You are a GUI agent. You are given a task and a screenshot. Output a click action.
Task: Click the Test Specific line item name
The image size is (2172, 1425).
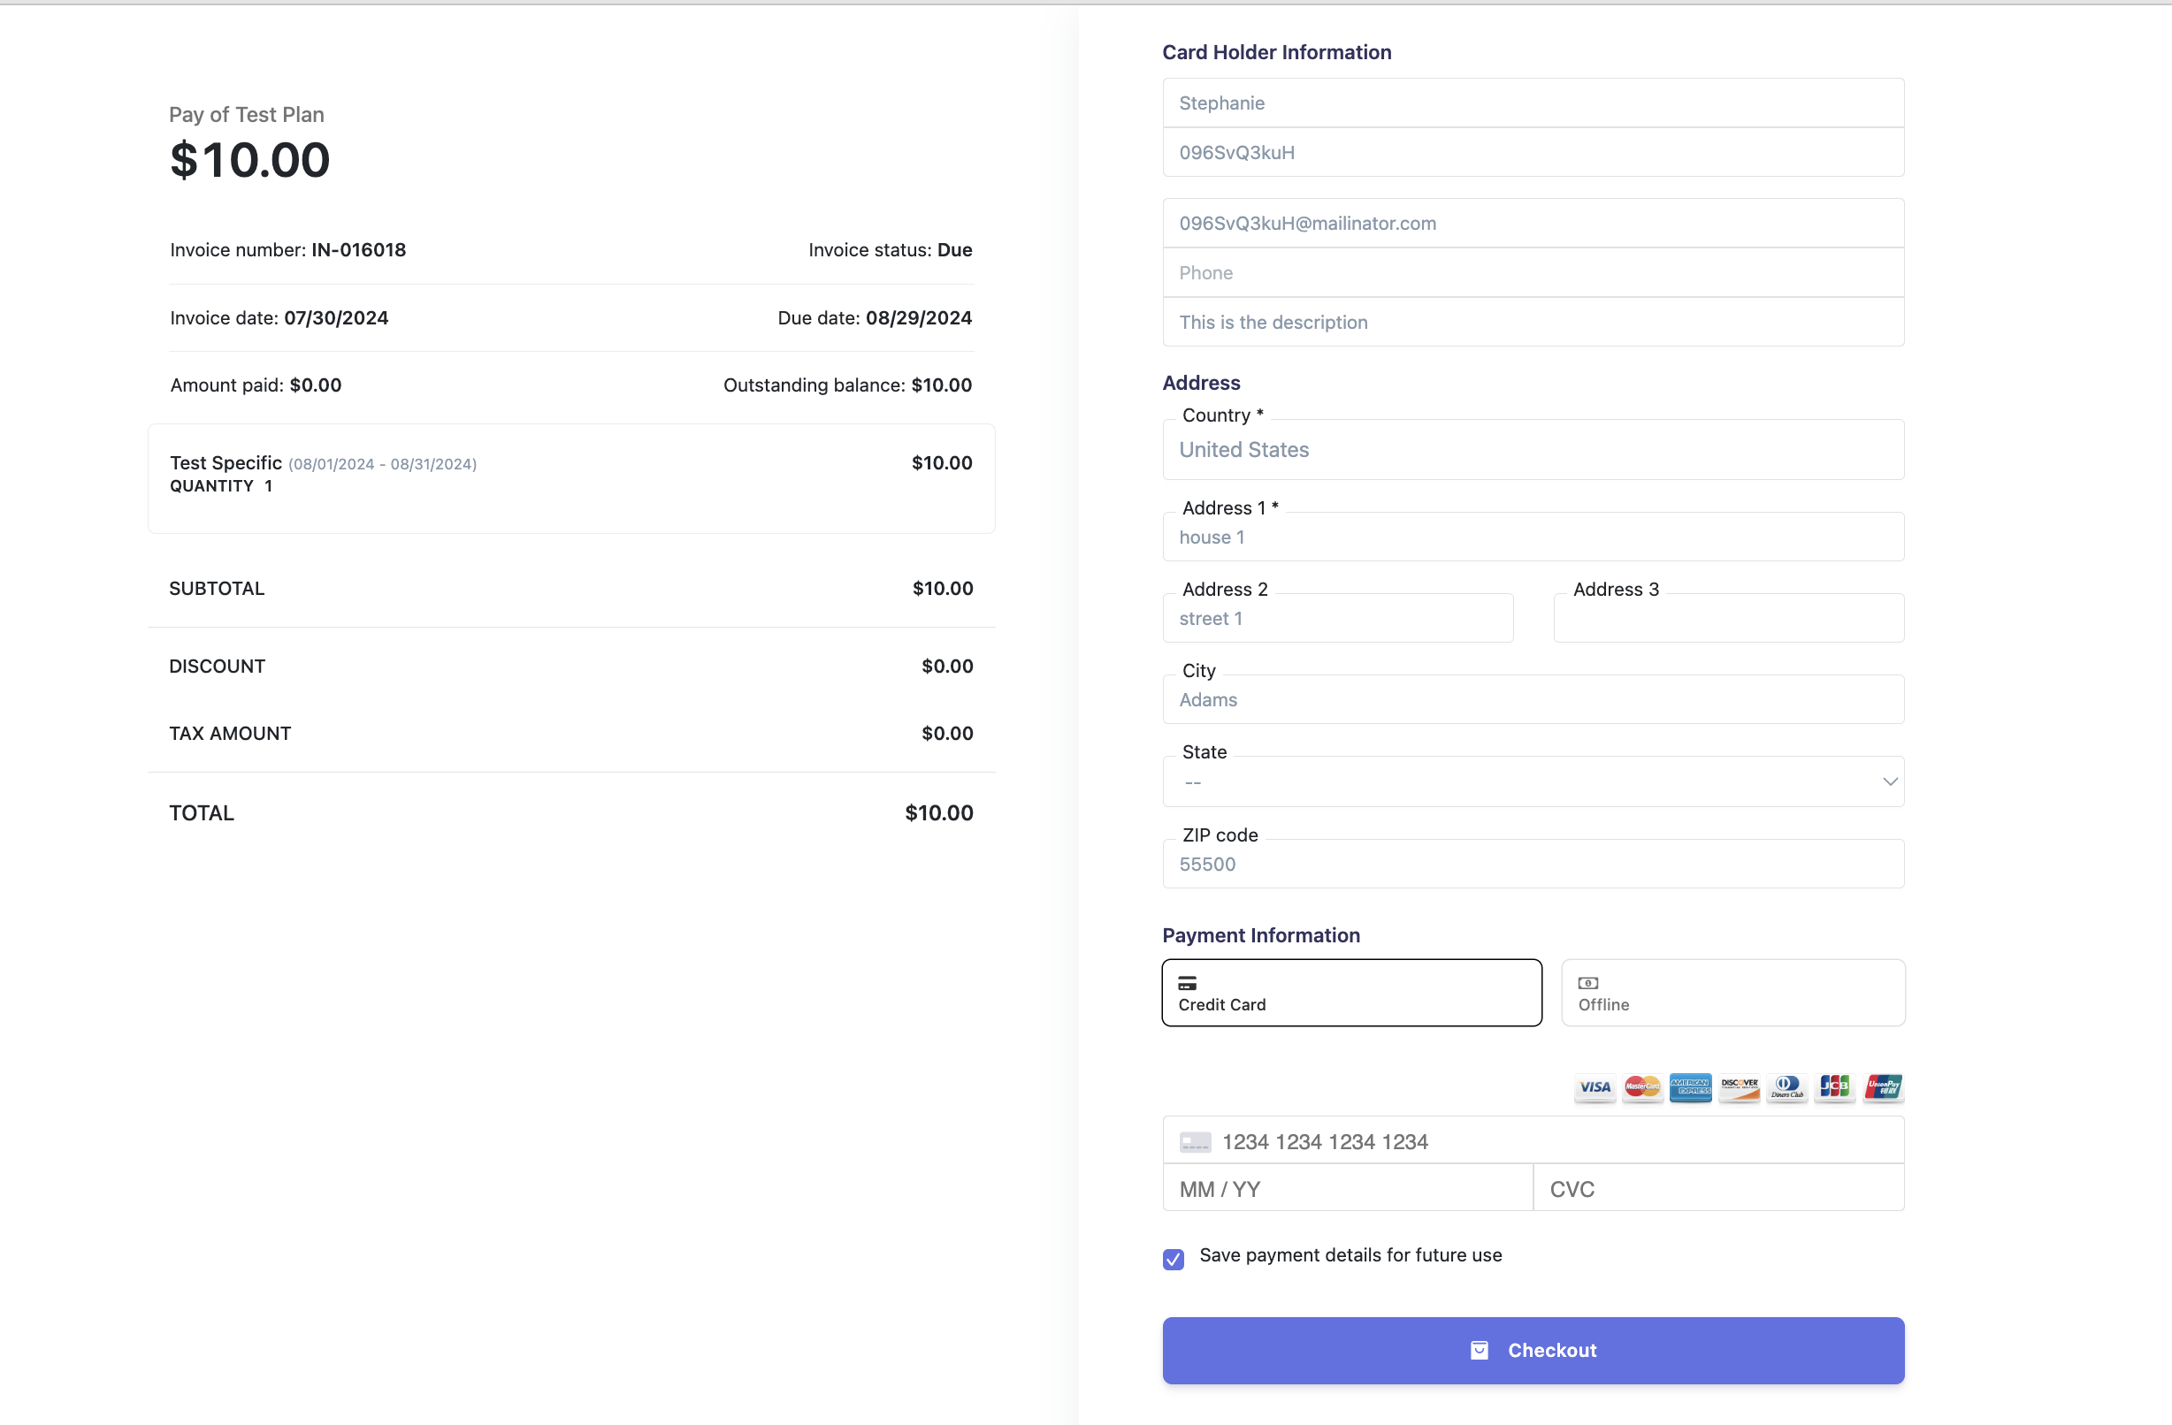[x=226, y=463]
